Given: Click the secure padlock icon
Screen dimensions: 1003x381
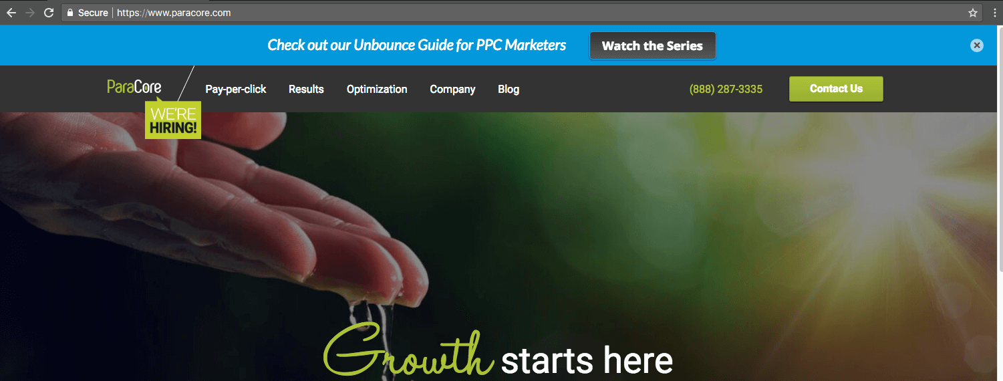Looking at the screenshot, I should click(69, 13).
